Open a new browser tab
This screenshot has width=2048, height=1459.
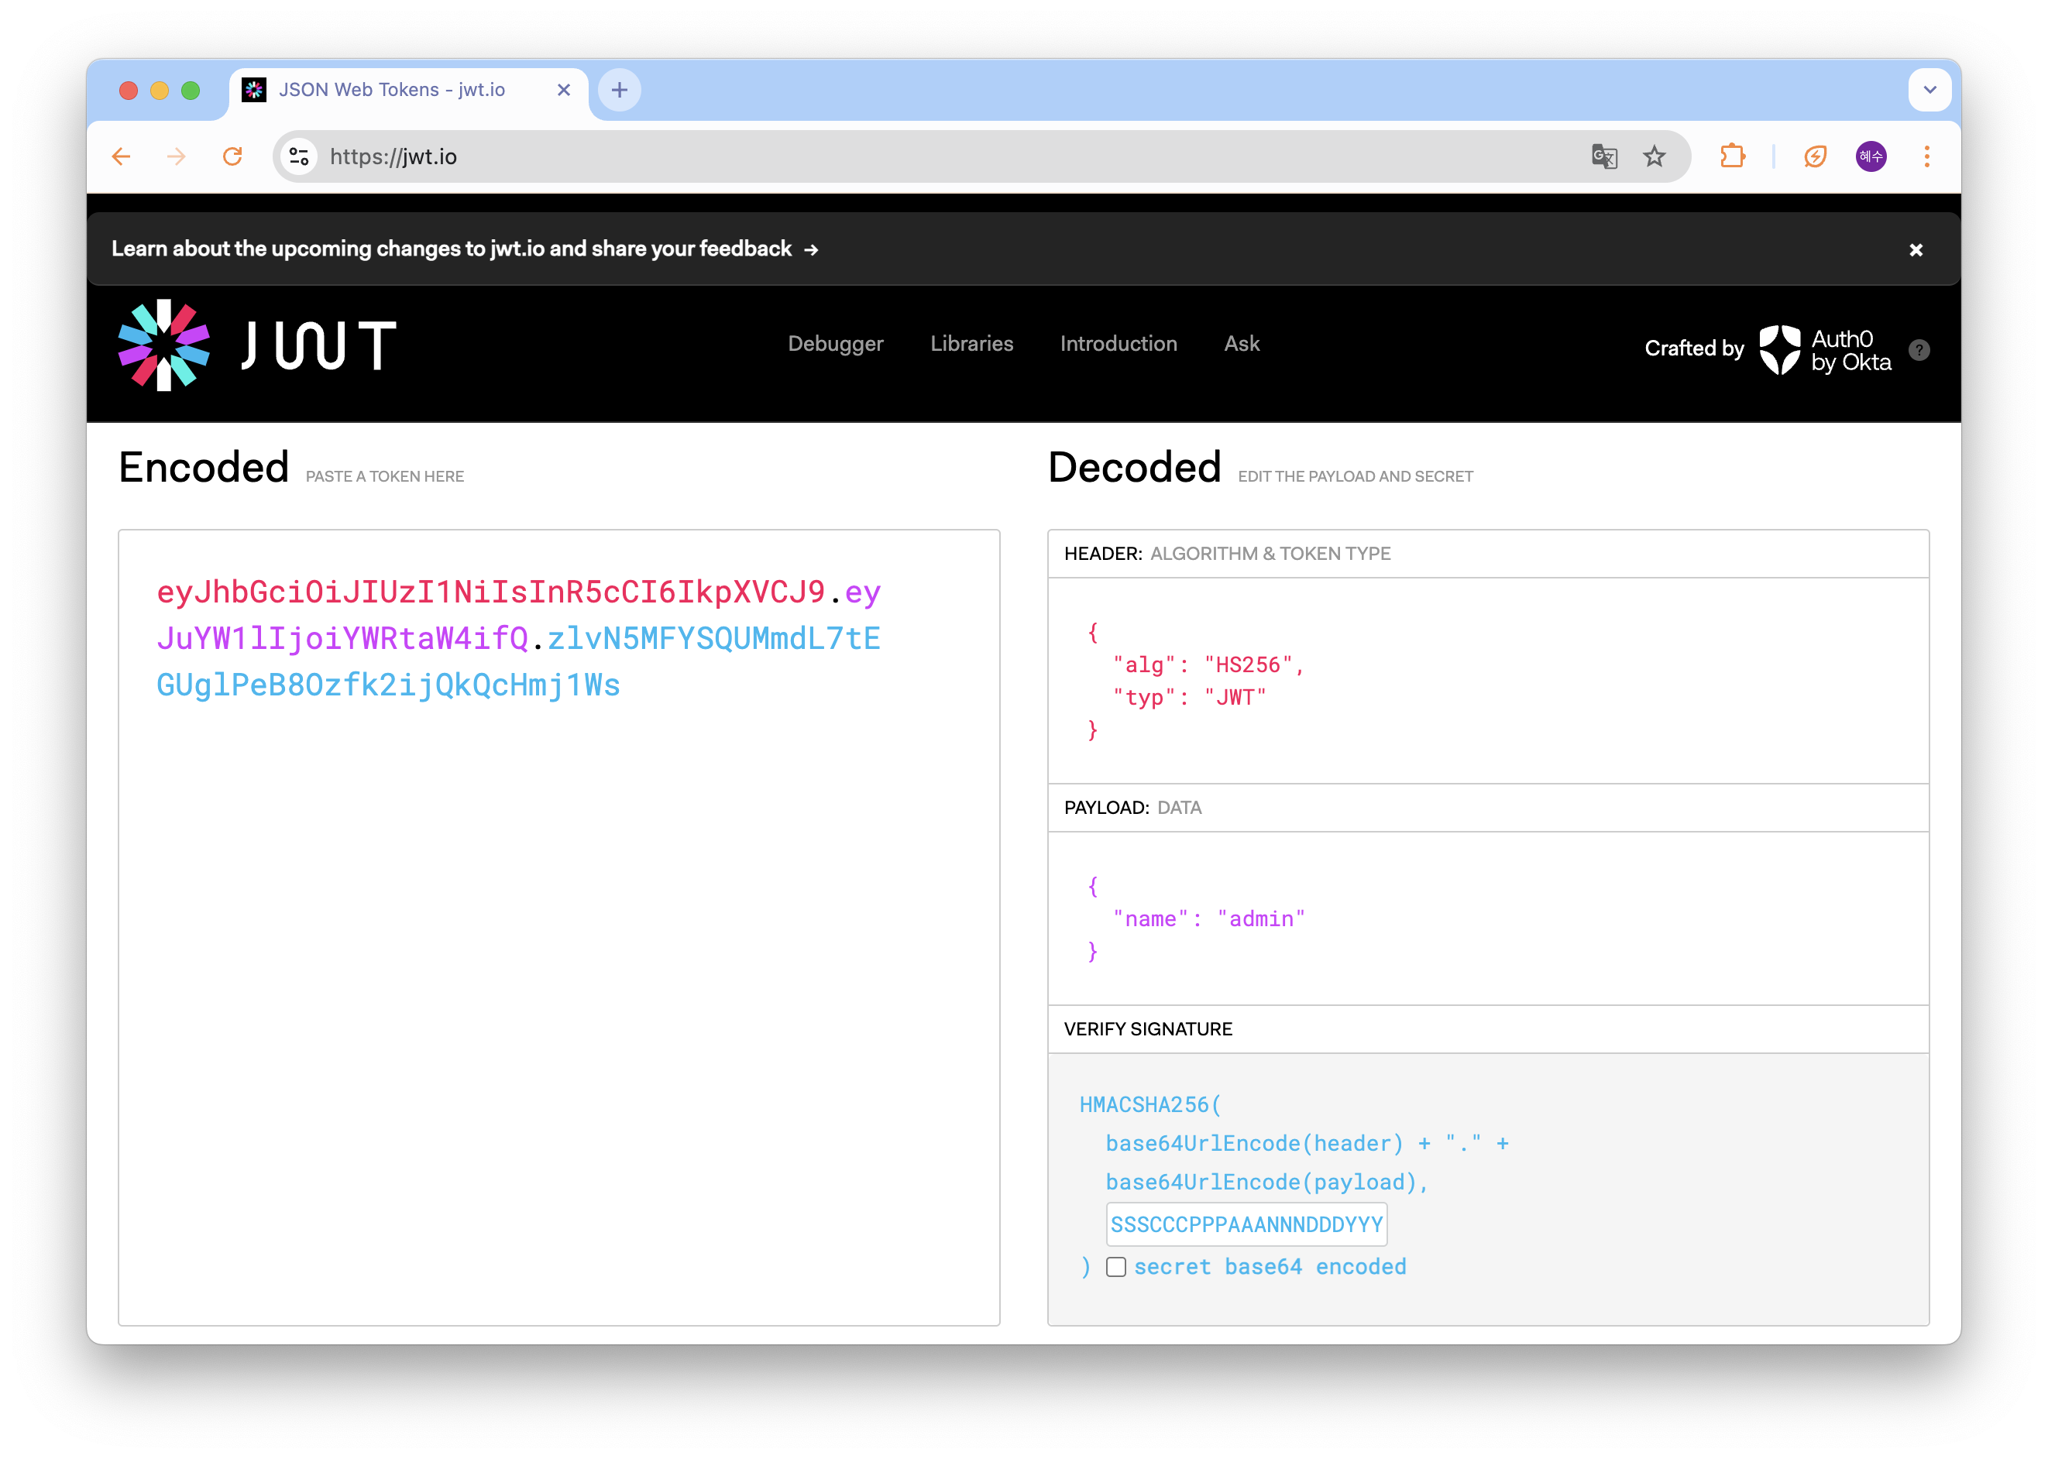click(619, 90)
